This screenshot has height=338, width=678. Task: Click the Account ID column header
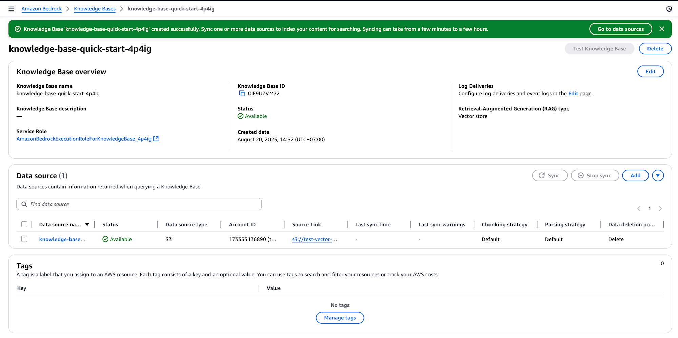click(242, 225)
